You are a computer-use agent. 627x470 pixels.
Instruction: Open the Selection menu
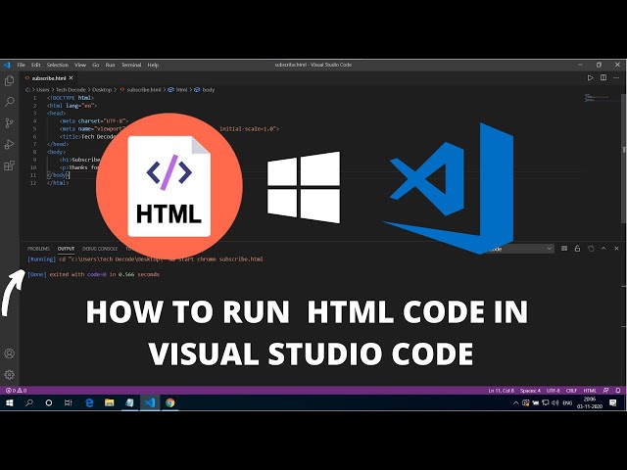[x=58, y=65]
